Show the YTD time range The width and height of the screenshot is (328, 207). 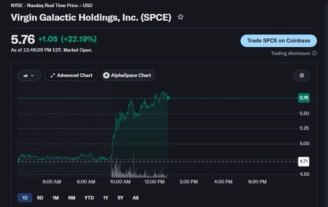pos(89,197)
